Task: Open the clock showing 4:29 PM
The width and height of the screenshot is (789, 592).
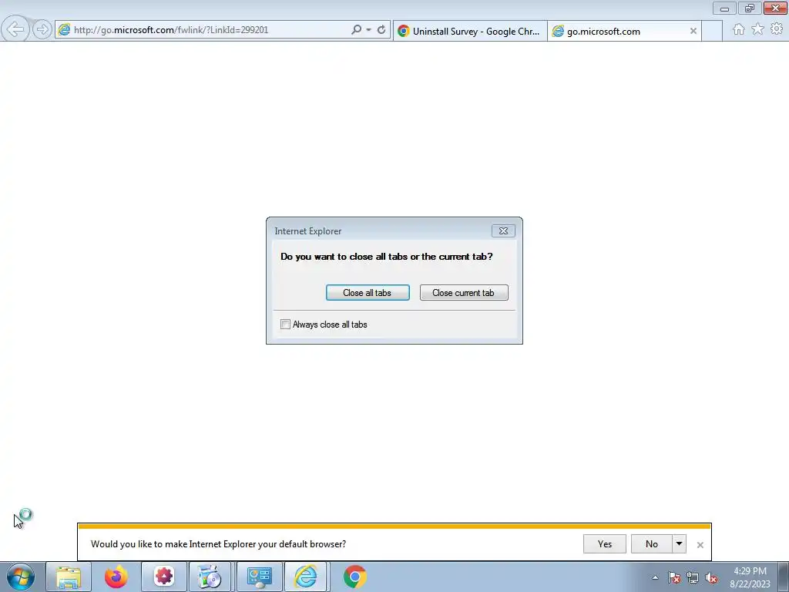Action: (750, 577)
